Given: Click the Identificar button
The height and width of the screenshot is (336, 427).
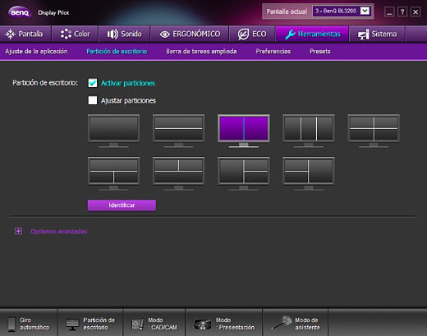Looking at the screenshot, I should click(122, 205).
